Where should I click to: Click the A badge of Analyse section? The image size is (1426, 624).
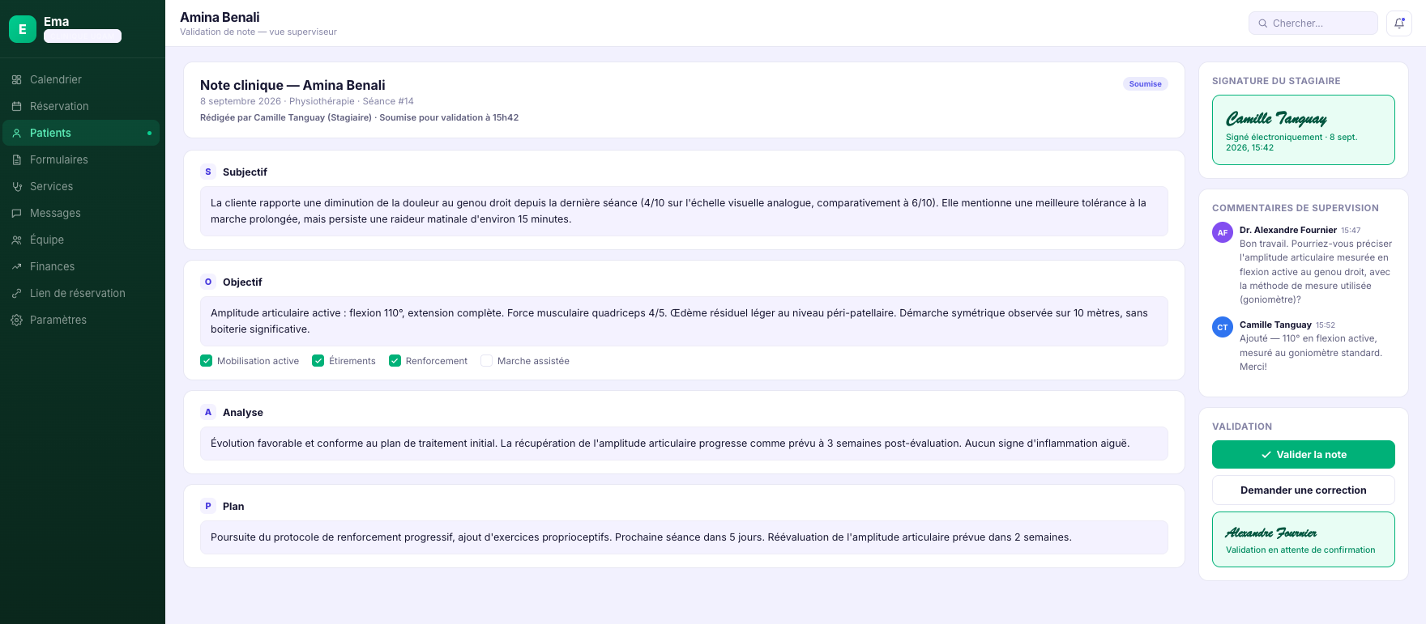208,412
